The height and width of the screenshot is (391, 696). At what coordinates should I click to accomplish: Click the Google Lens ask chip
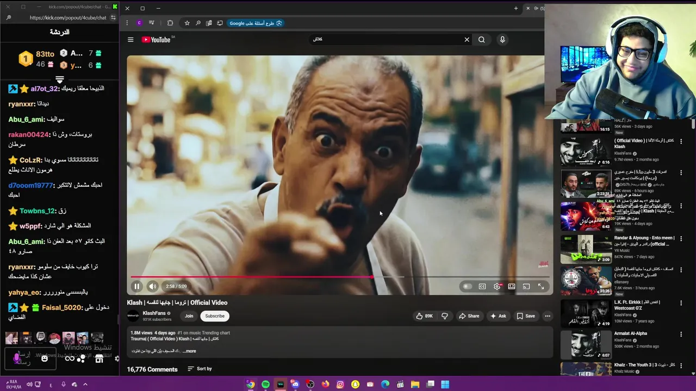[x=256, y=23]
